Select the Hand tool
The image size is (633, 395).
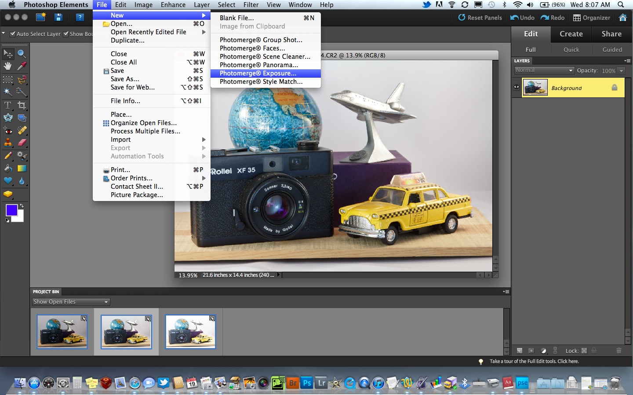tap(8, 66)
